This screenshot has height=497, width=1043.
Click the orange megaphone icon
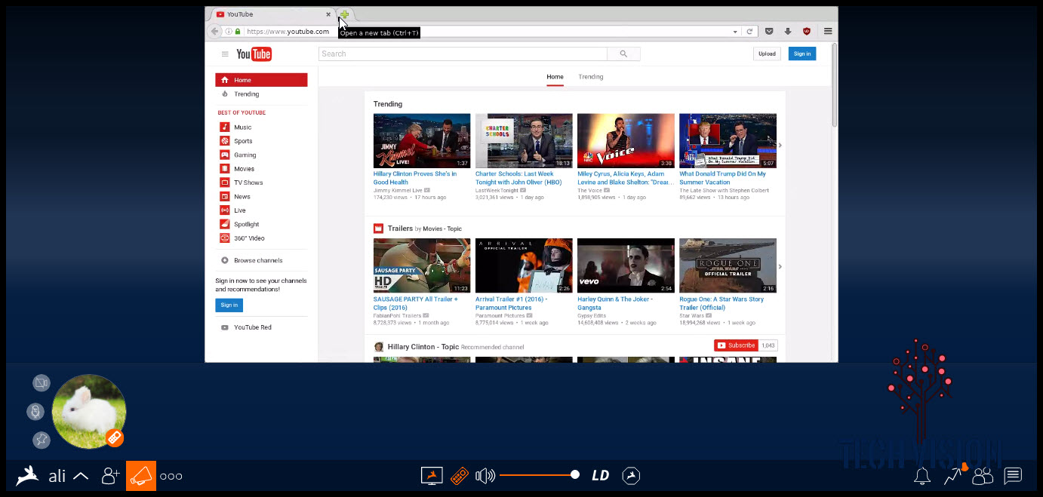click(141, 476)
